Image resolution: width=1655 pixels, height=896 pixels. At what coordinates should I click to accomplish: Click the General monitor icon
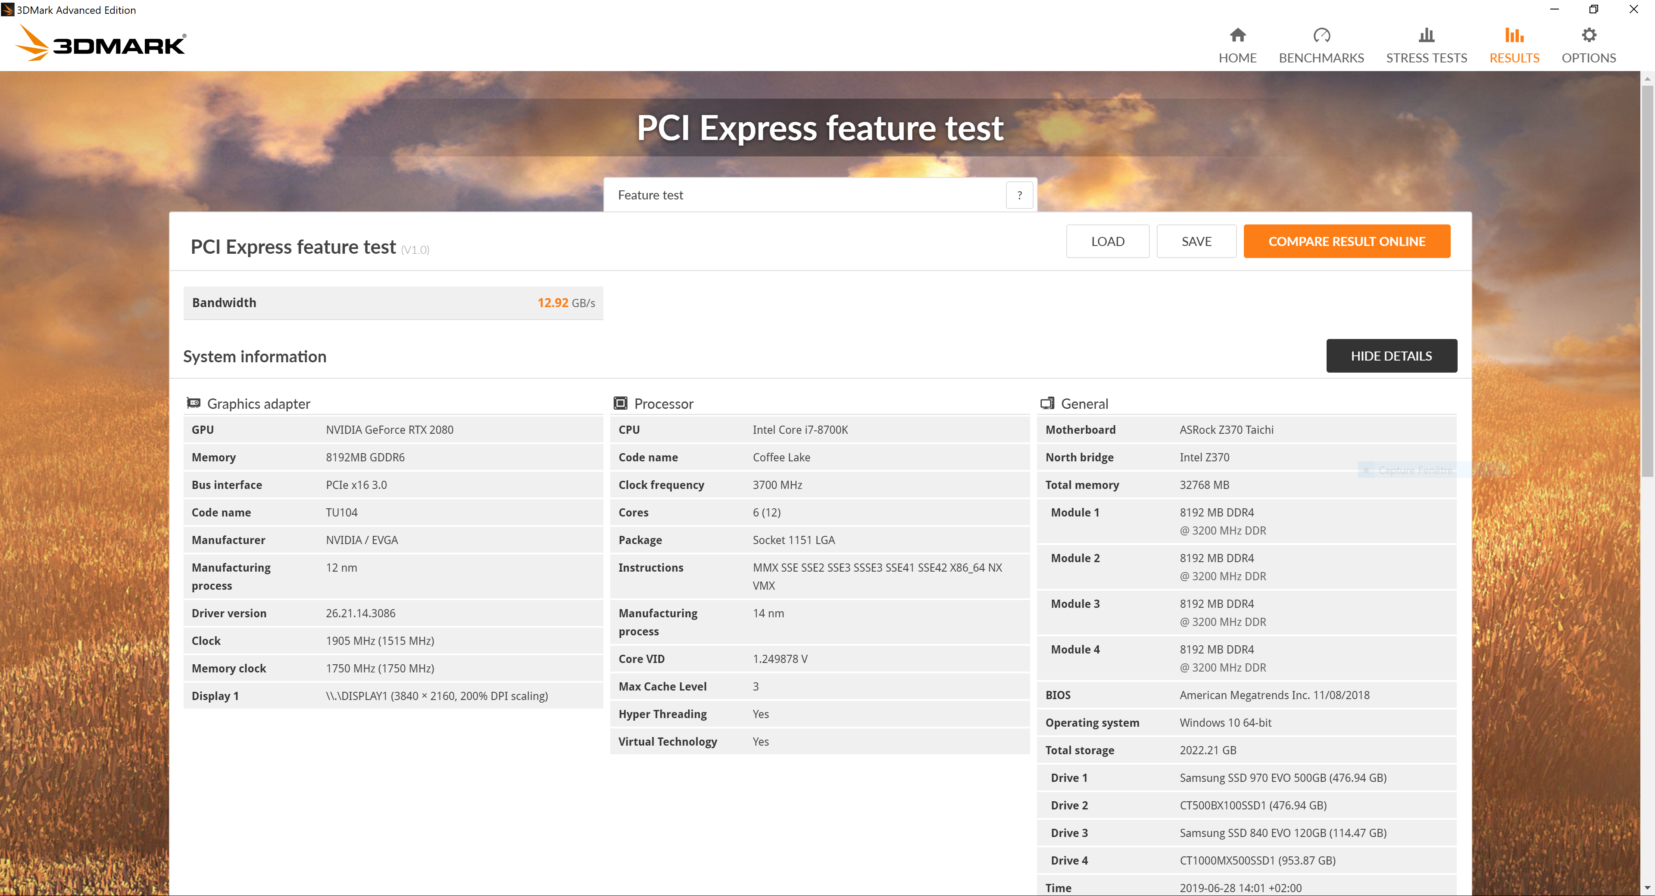pos(1047,403)
